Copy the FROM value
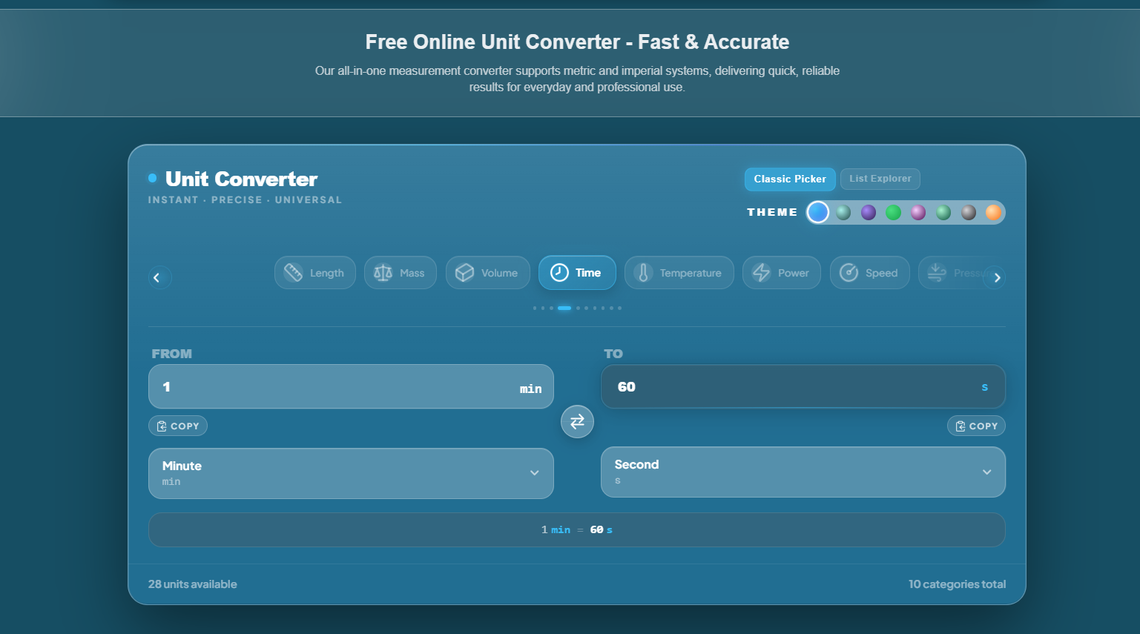1140x634 pixels. 178,426
